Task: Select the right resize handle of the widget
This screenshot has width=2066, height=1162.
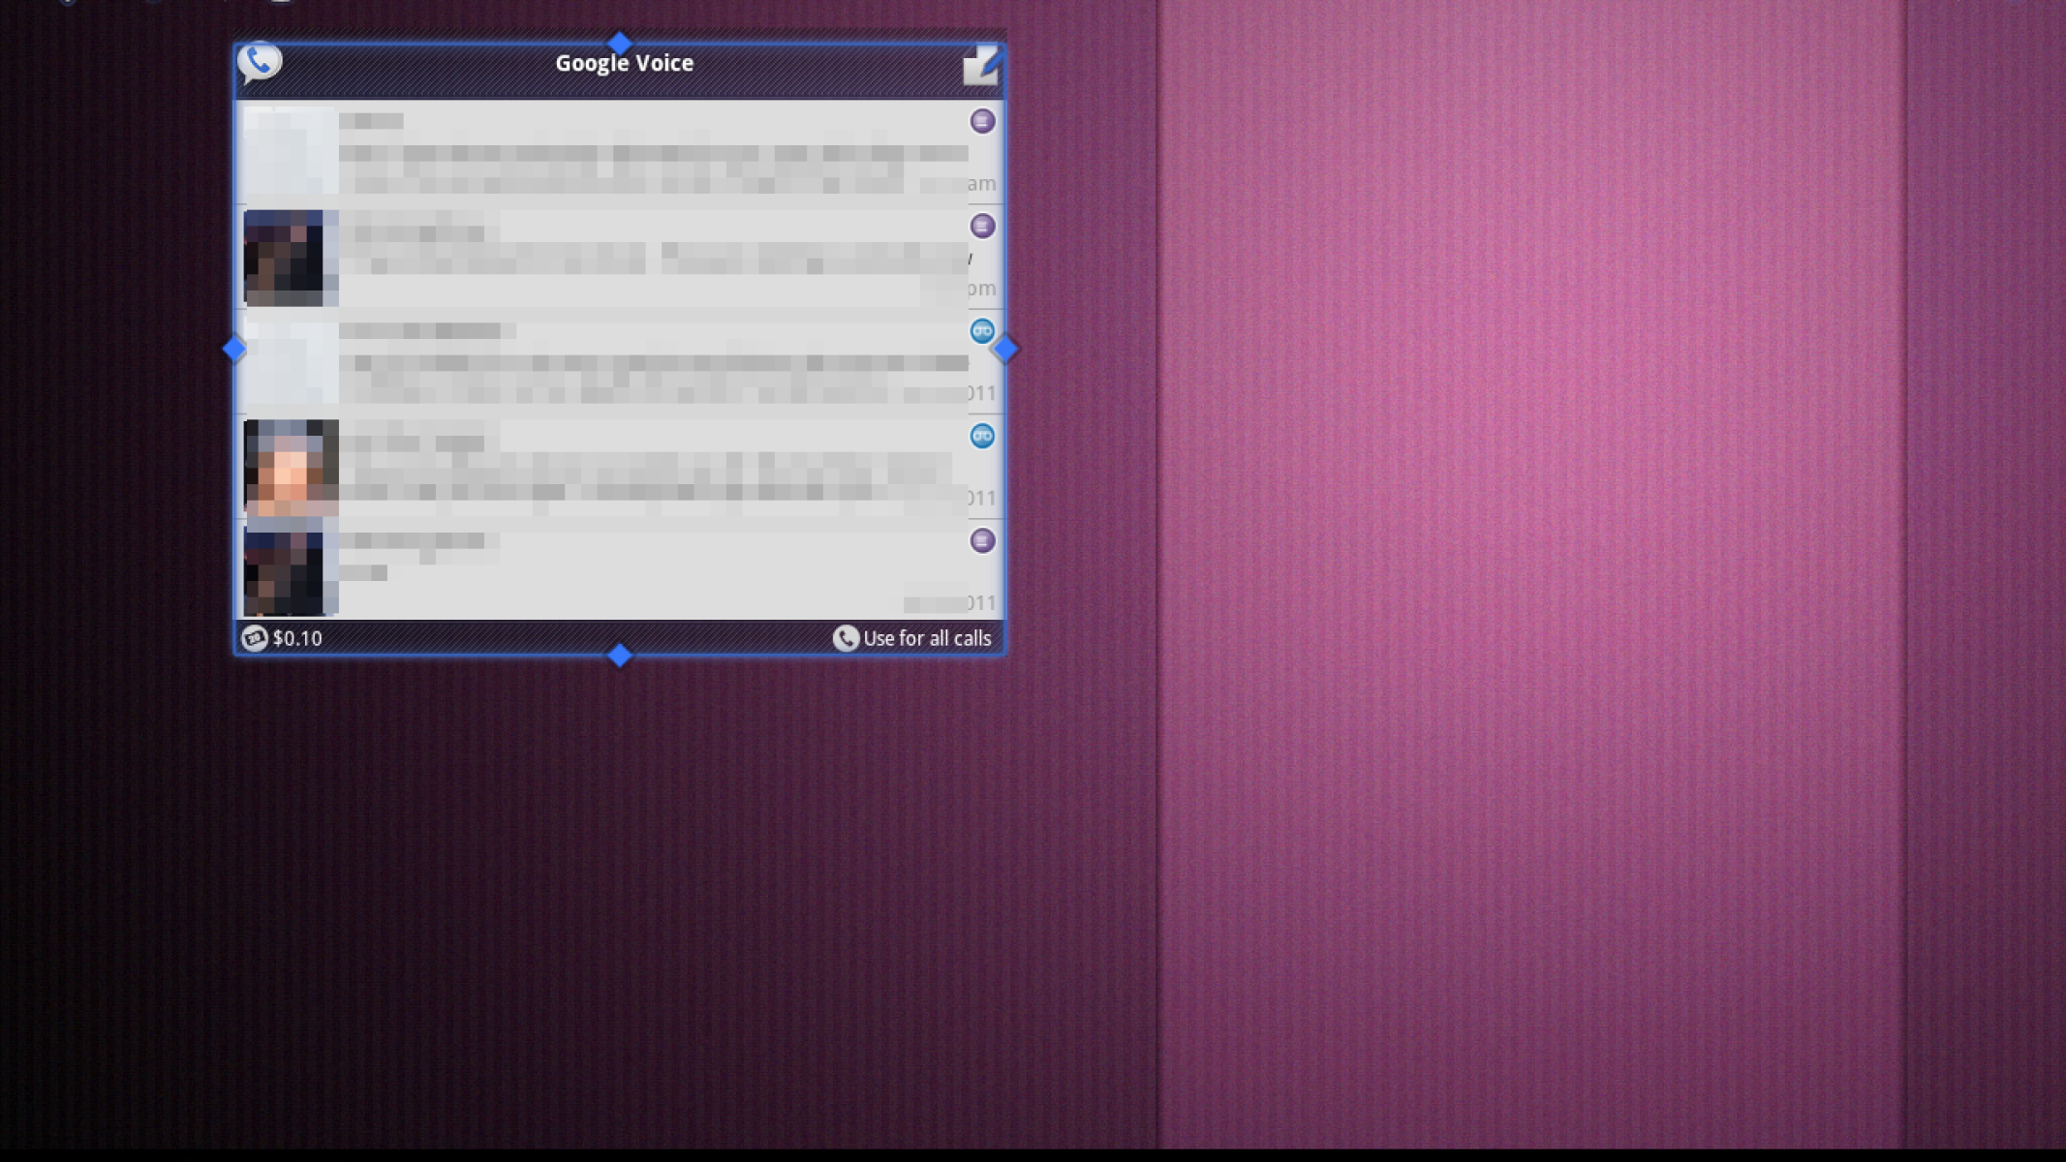Action: [1006, 349]
